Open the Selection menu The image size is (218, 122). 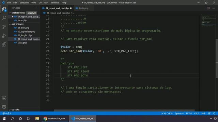tap(24, 3)
